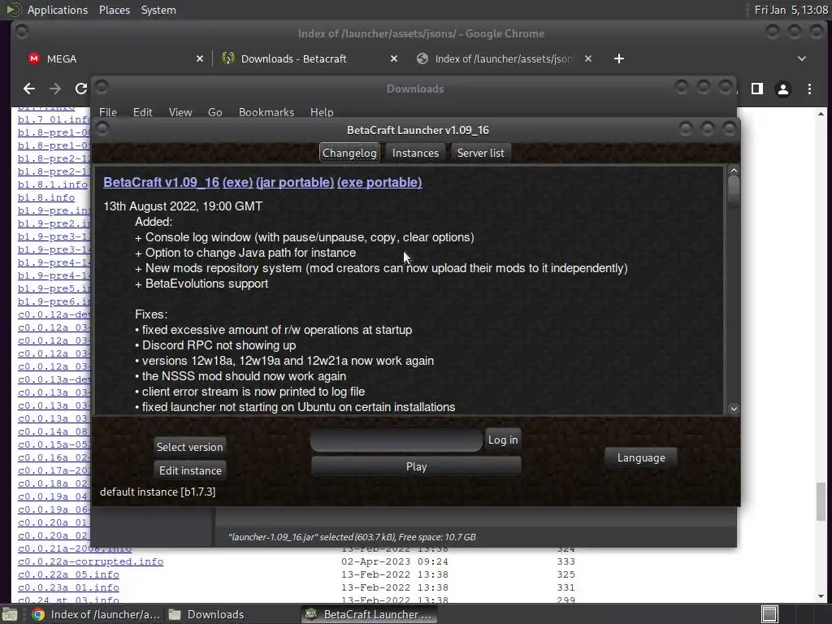Open c0.0.23a_01.info link
832x624 pixels.
coord(68,587)
